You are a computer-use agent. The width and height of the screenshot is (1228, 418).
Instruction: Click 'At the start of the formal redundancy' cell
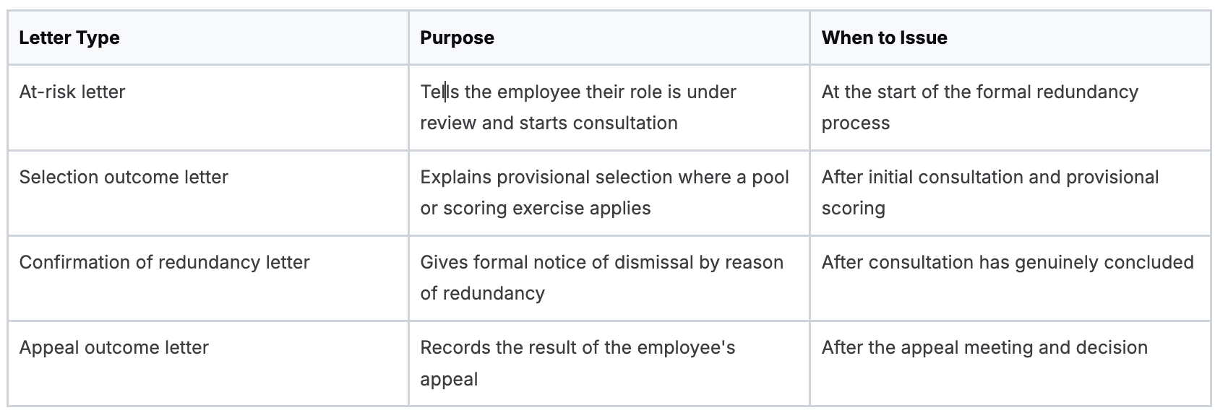pyautogui.click(x=1010, y=107)
